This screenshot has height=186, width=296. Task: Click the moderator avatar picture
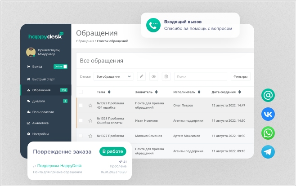[x=31, y=52]
